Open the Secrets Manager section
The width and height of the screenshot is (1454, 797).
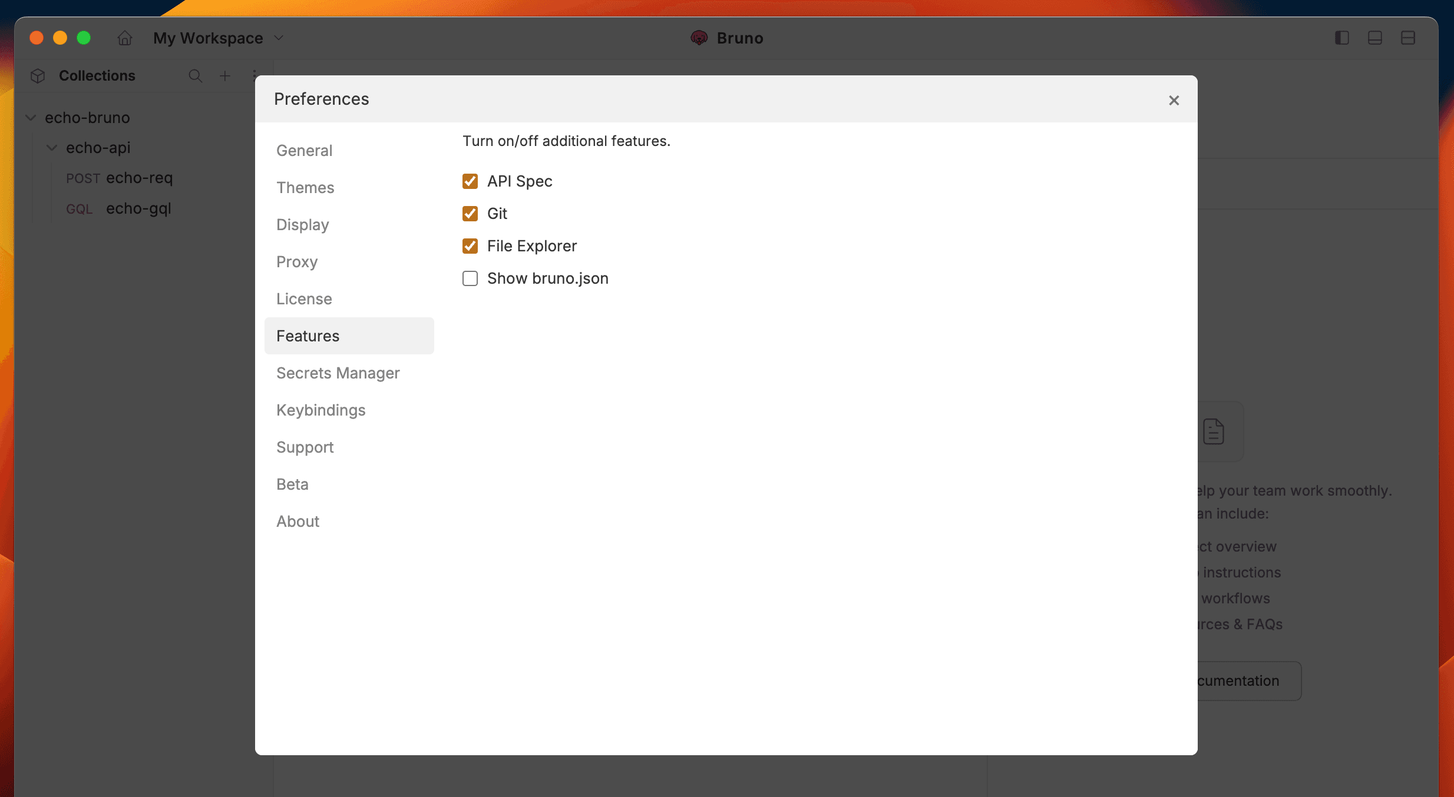coord(338,373)
